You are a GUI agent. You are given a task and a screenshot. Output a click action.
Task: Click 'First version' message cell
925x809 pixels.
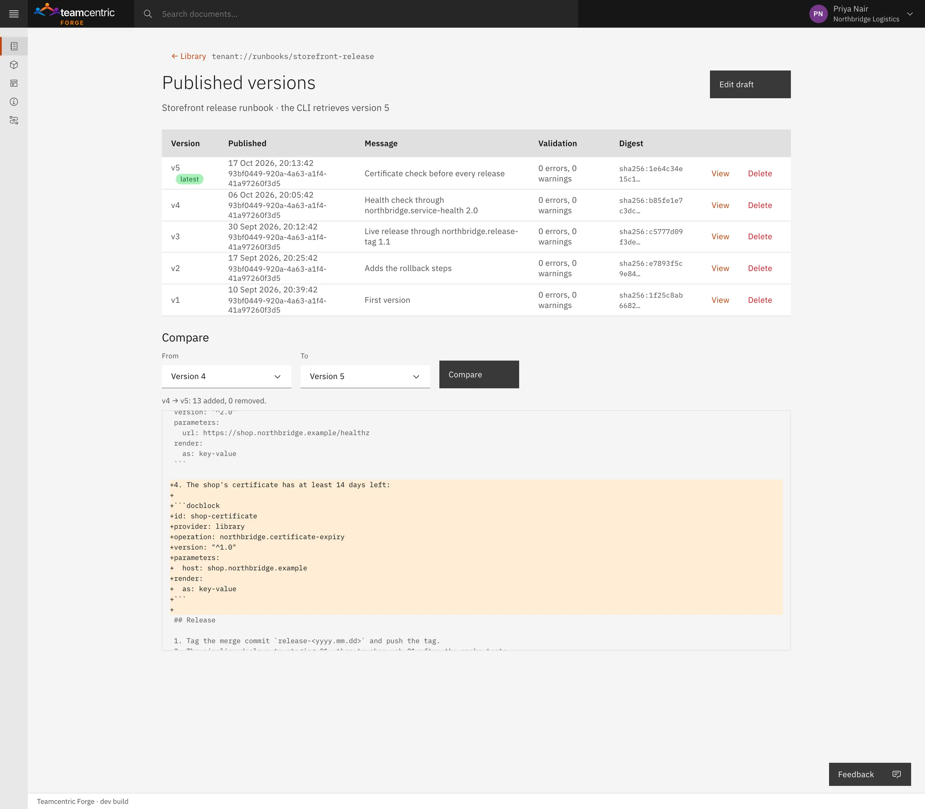coord(387,300)
